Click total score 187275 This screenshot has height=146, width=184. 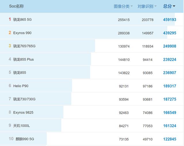170,99
